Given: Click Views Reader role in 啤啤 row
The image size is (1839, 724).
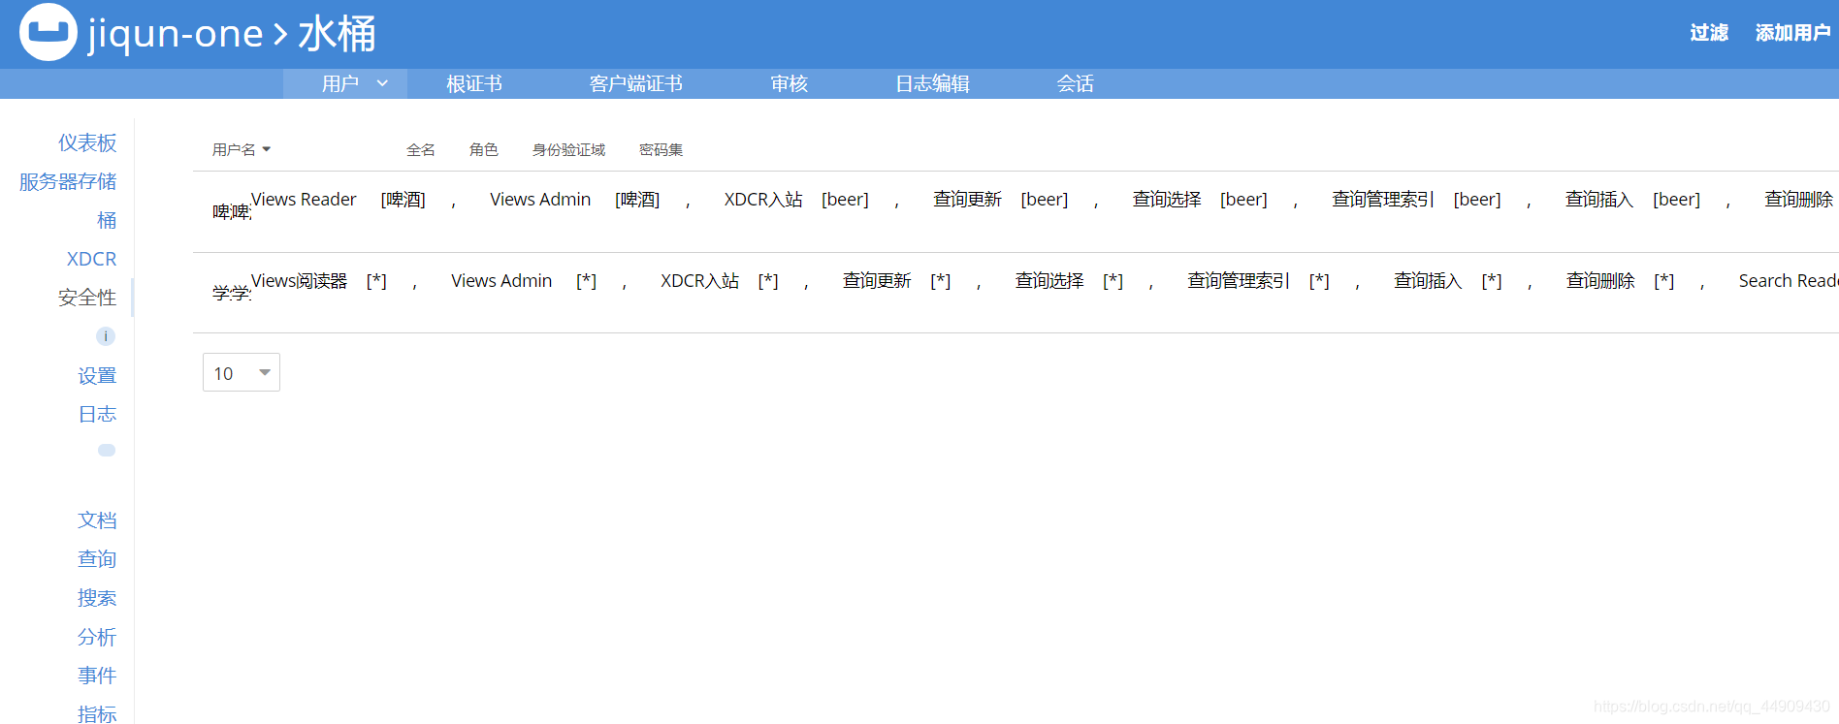Looking at the screenshot, I should pos(304,199).
